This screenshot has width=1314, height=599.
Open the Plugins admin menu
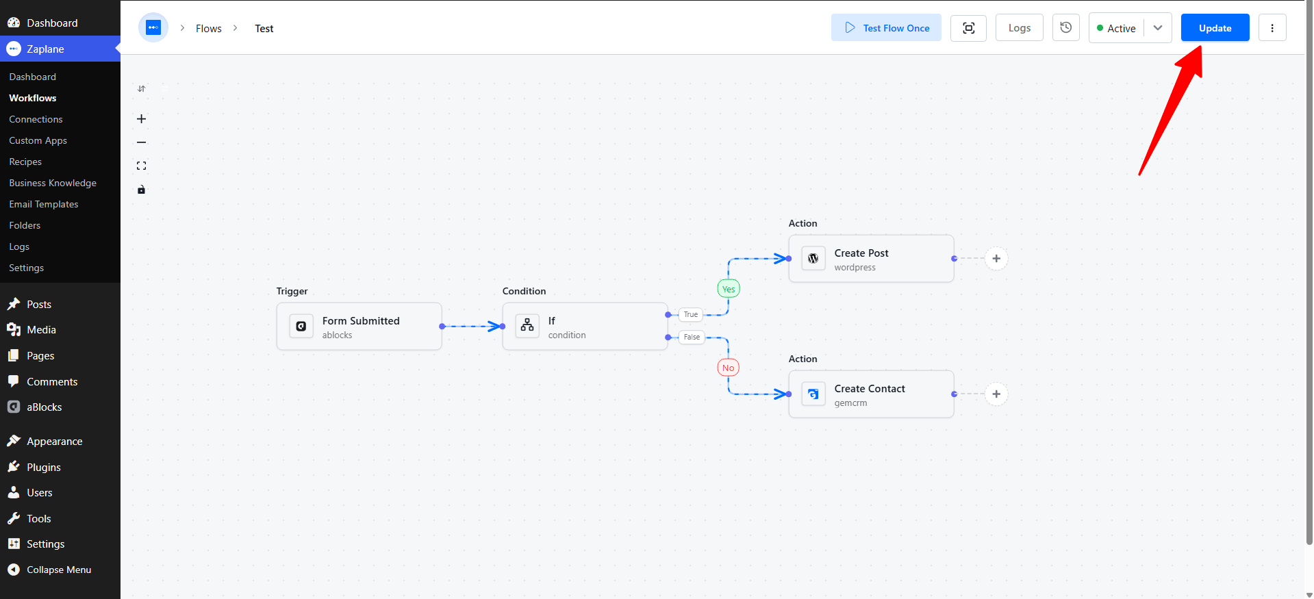click(60, 467)
